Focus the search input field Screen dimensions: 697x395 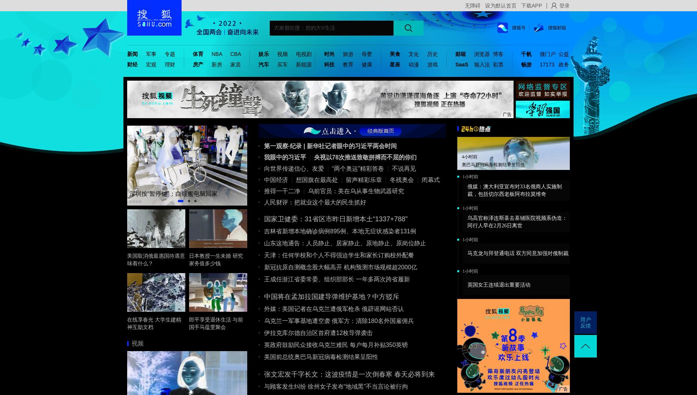click(332, 28)
